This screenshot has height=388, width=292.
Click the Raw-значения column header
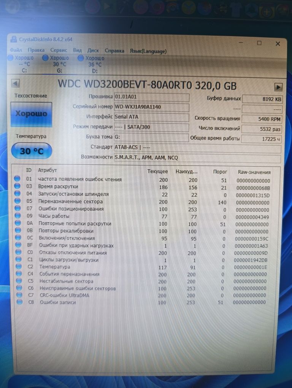tap(254, 172)
